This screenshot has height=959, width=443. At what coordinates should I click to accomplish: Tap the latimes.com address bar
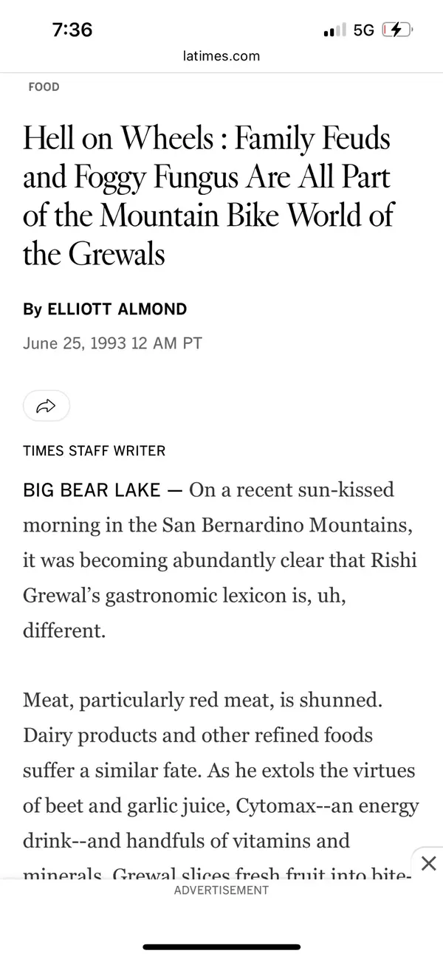[221, 56]
